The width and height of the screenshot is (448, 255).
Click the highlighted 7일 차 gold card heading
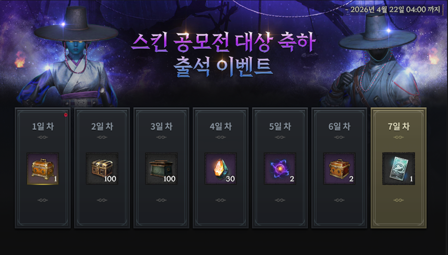399,127
